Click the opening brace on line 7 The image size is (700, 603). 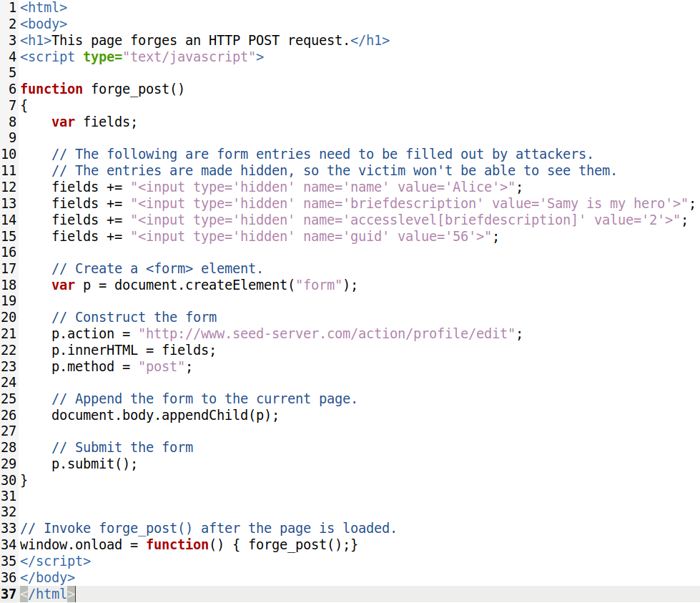coord(24,106)
